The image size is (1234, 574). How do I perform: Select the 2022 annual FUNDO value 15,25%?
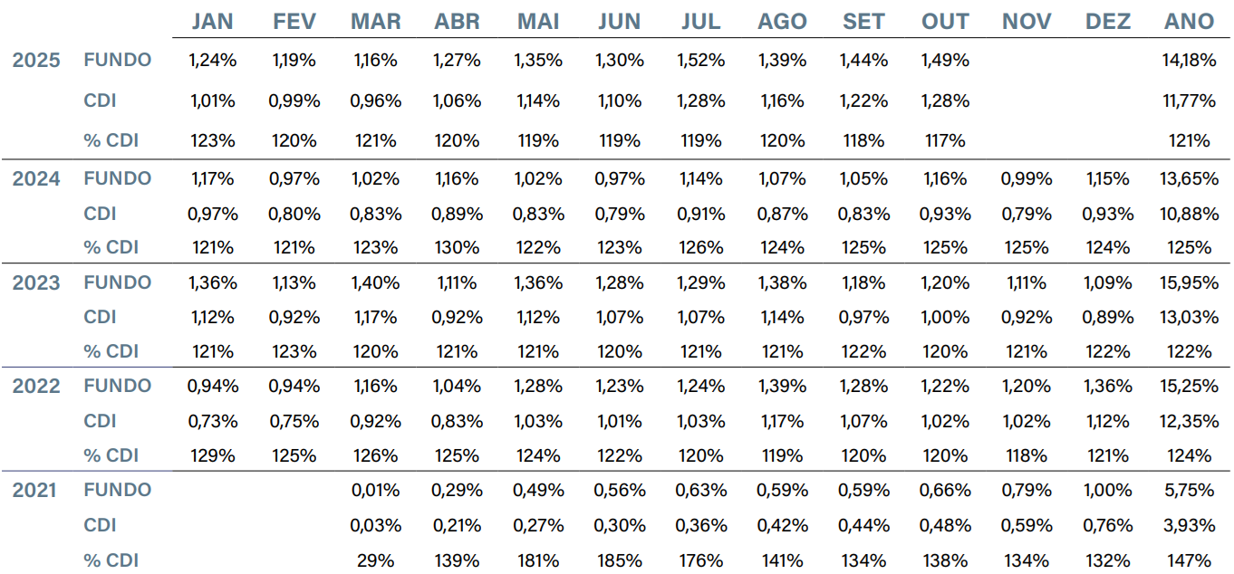(1189, 386)
